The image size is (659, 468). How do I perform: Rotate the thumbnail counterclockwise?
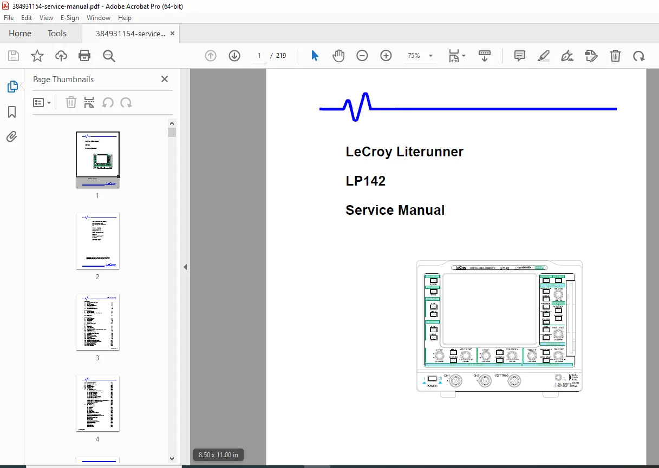108,103
